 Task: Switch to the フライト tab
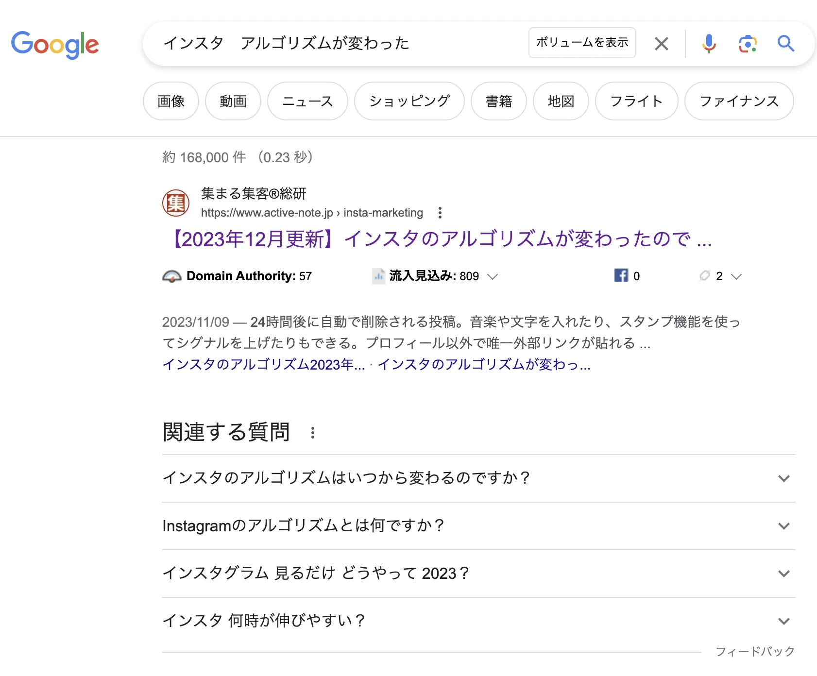[636, 101]
